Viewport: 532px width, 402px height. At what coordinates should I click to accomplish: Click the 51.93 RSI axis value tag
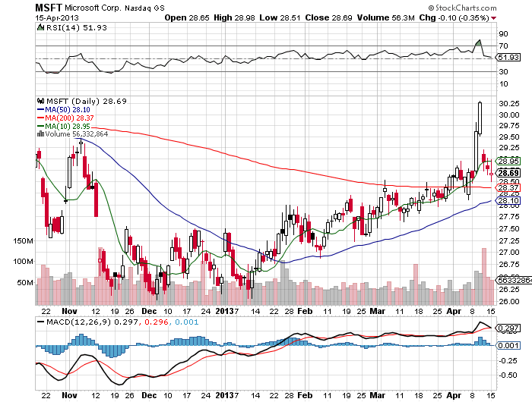click(x=508, y=58)
